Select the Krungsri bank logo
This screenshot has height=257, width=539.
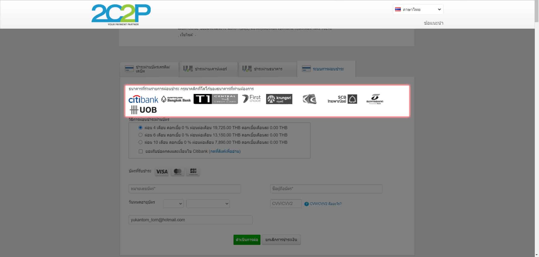[279, 99]
